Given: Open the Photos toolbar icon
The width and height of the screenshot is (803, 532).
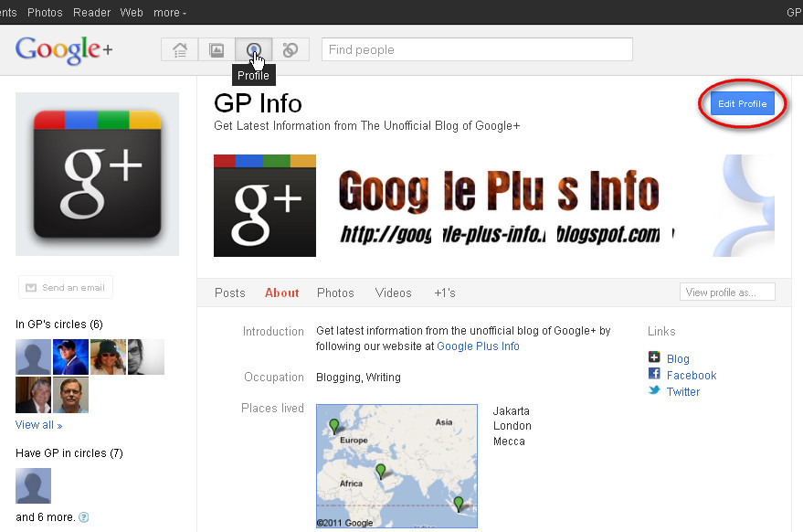Looking at the screenshot, I should [217, 49].
